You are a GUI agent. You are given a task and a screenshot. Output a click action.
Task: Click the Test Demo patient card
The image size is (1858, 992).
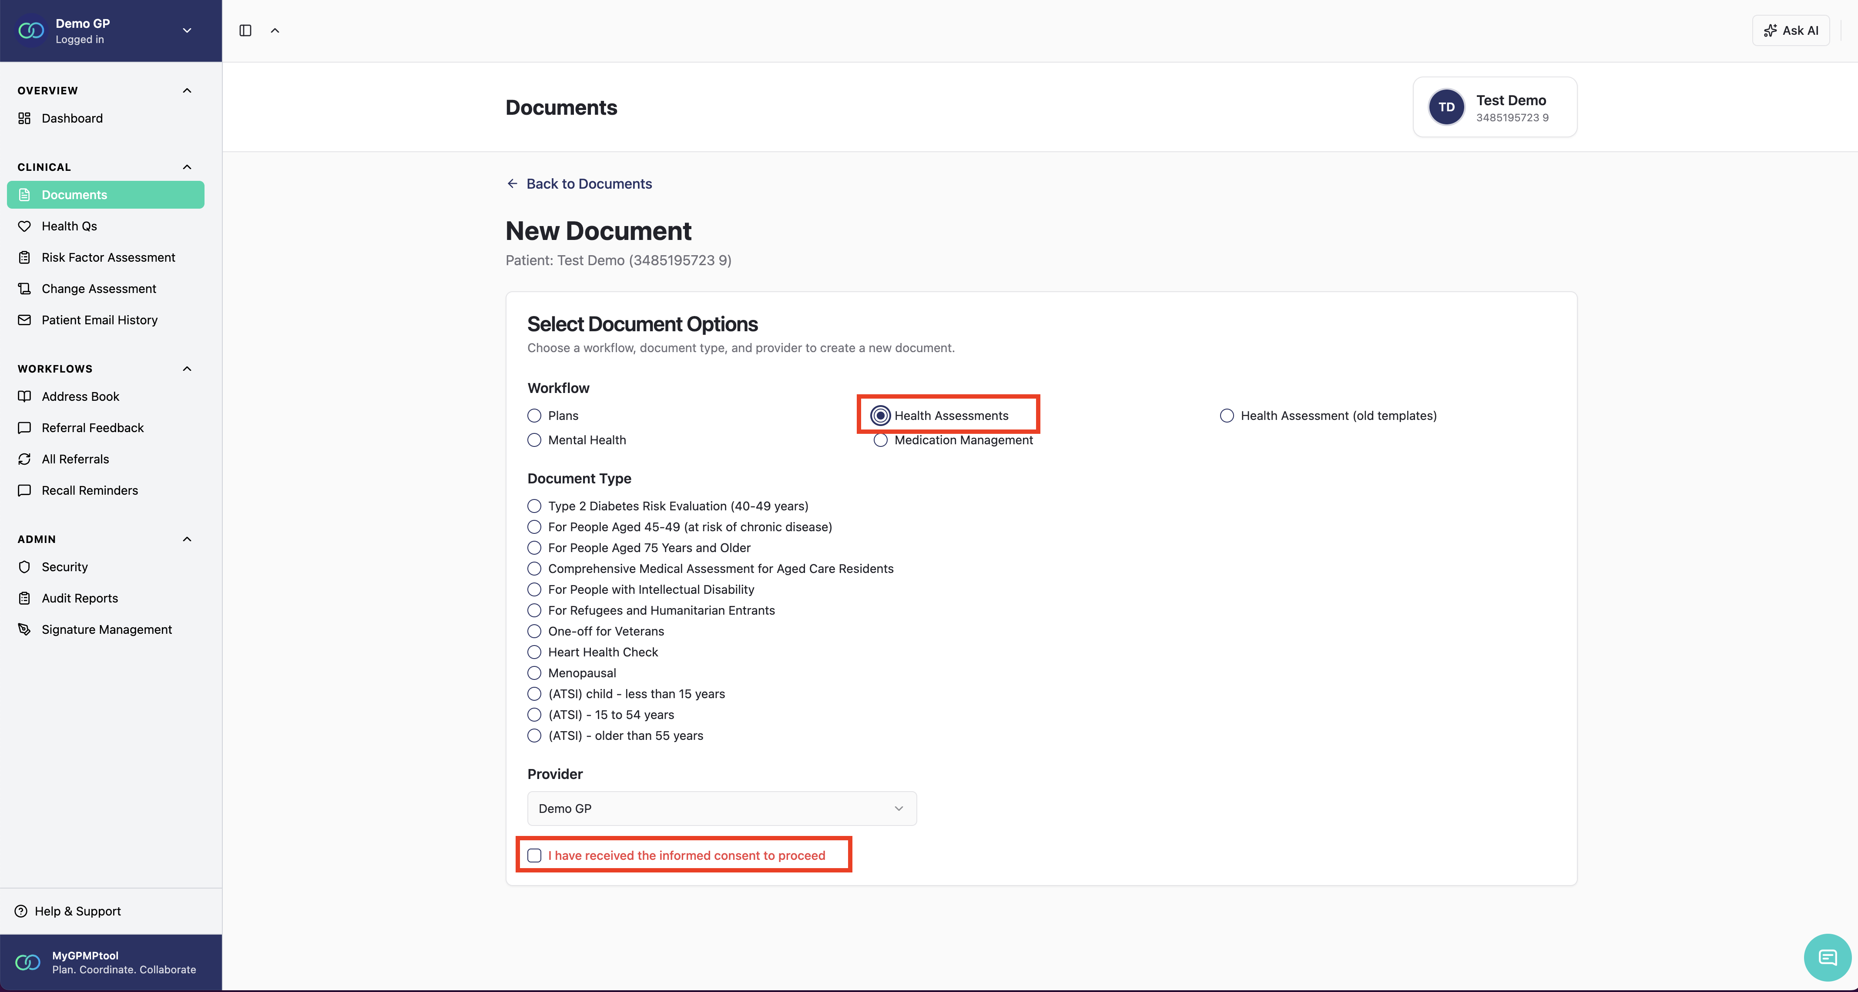click(1495, 107)
